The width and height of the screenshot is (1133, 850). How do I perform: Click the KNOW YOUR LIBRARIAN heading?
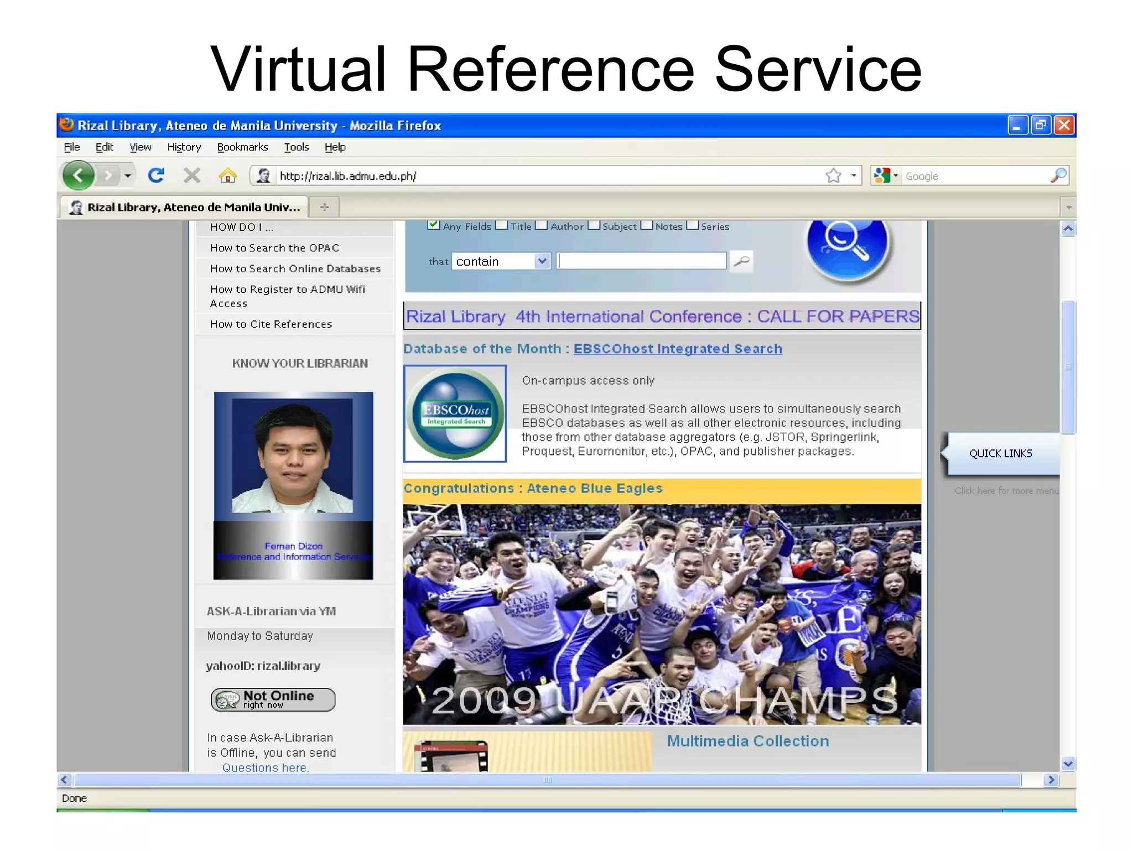300,364
